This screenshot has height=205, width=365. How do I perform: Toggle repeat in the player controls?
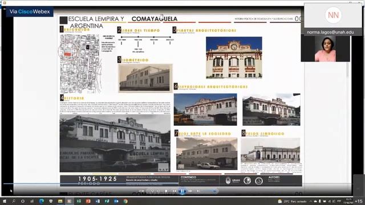click(x=159, y=191)
